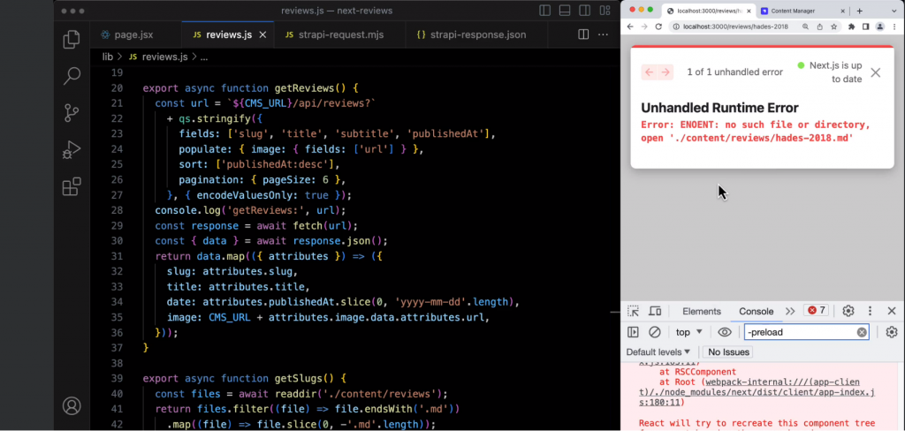905x431 pixels.
Task: Toggle the primary side bar layout icon
Action: point(544,11)
